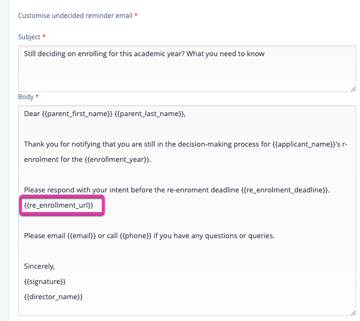360x321 pixels.
Task: Click into the Subject text field
Action: point(185,68)
